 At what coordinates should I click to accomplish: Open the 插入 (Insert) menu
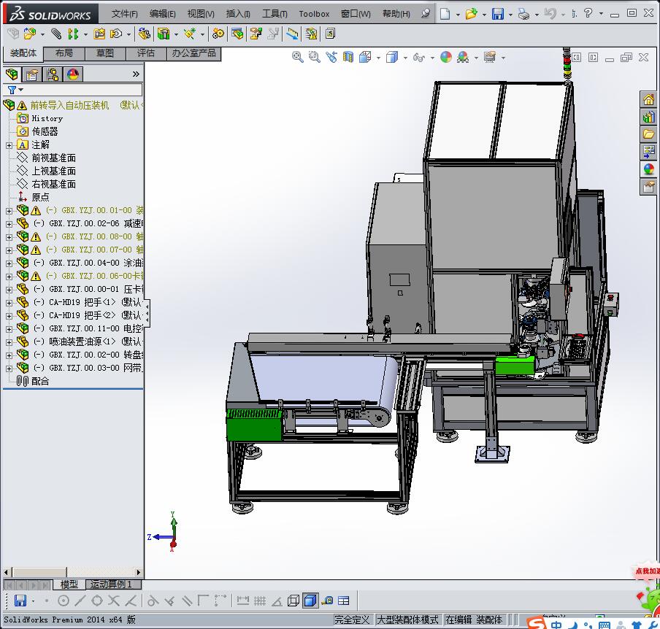(x=238, y=14)
